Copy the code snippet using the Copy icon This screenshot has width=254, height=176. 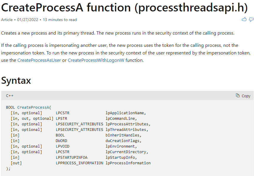click(x=238, y=95)
